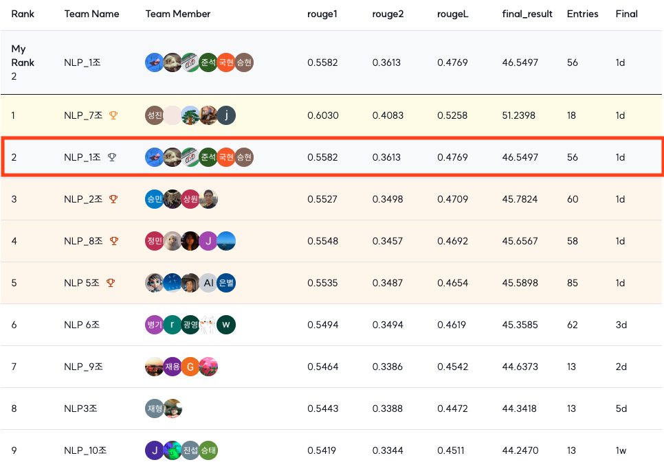Open the 승현 avatar in the rank 2 row

[244, 157]
